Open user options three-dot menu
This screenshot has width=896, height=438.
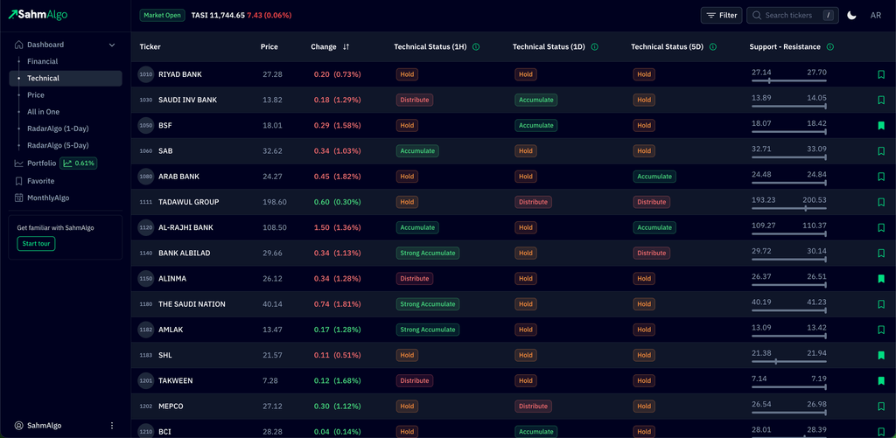(111, 426)
